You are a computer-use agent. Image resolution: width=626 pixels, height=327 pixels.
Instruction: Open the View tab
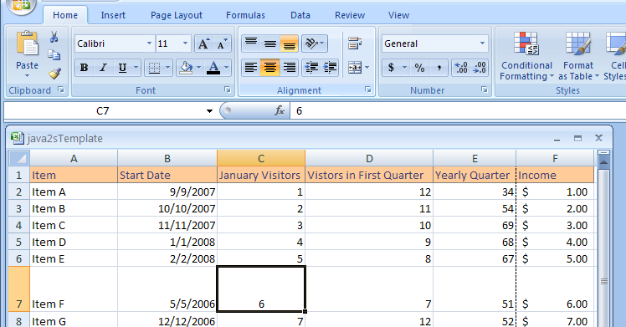[x=398, y=15]
